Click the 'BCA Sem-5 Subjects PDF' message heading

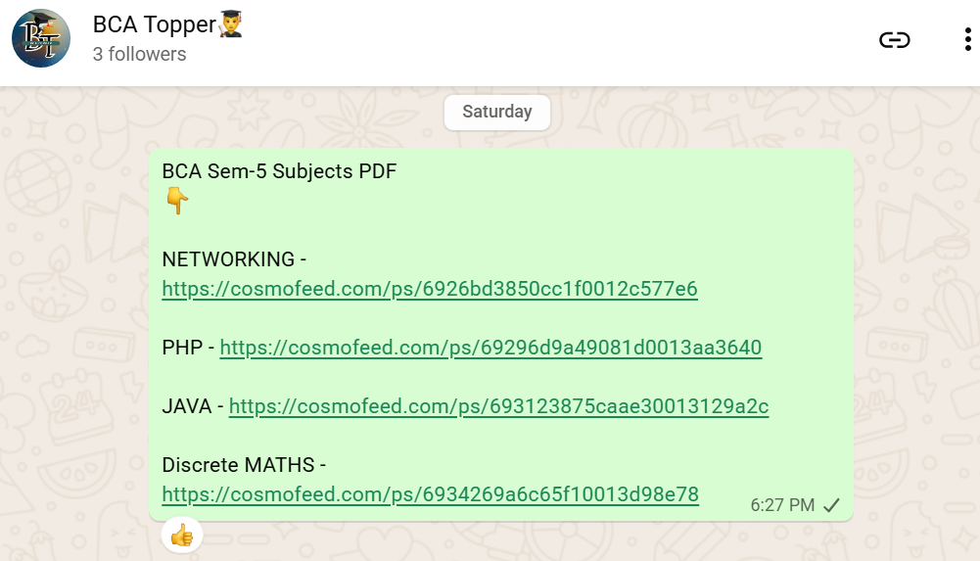click(x=279, y=171)
